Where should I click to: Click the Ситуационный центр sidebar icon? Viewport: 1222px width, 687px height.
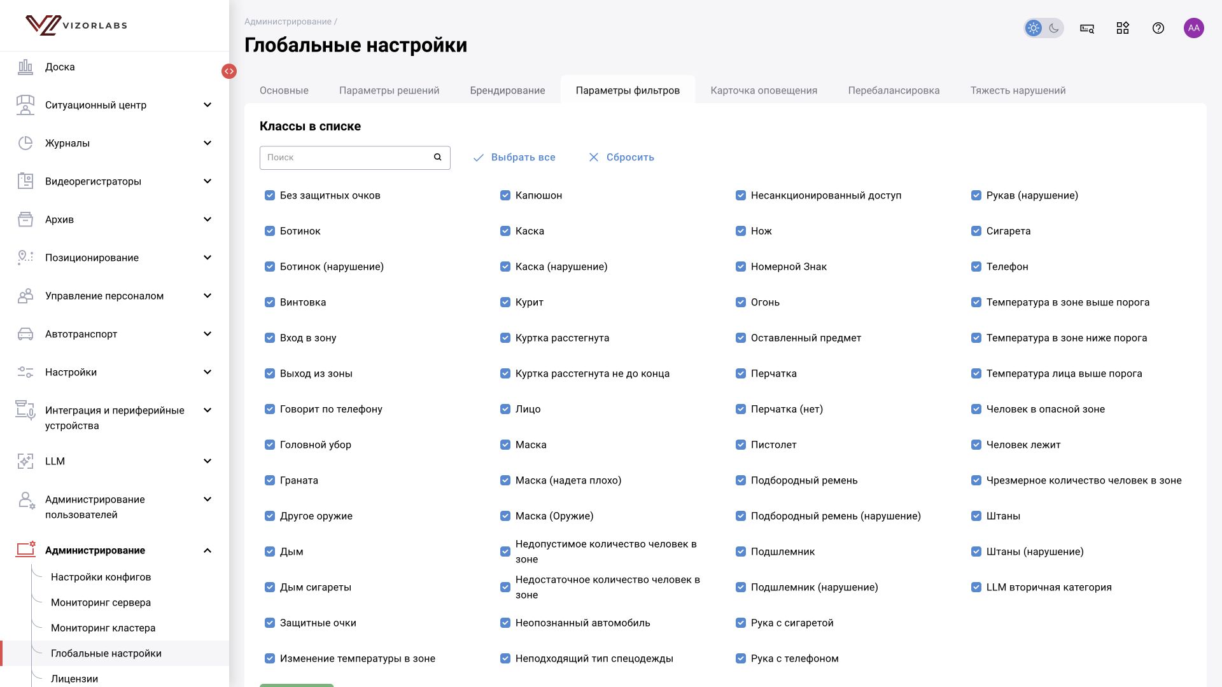(25, 105)
